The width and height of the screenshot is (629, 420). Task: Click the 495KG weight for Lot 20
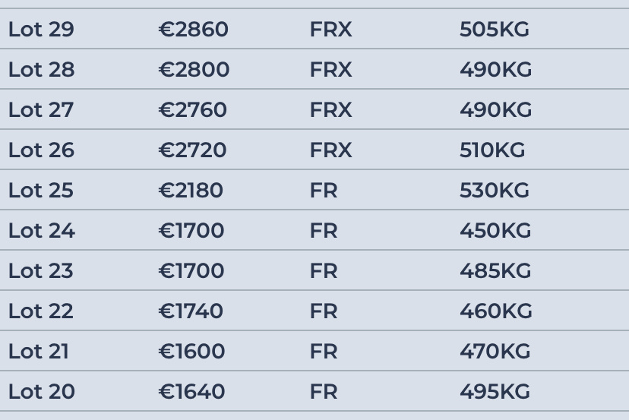[x=495, y=391]
